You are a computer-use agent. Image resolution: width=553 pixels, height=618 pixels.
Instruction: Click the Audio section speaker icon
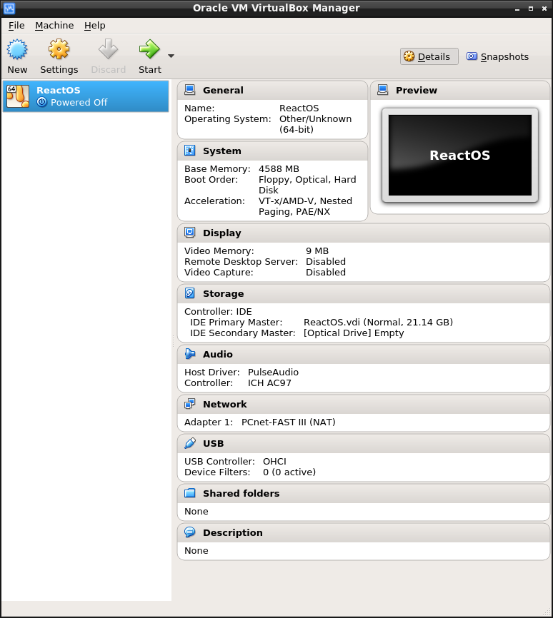[190, 354]
